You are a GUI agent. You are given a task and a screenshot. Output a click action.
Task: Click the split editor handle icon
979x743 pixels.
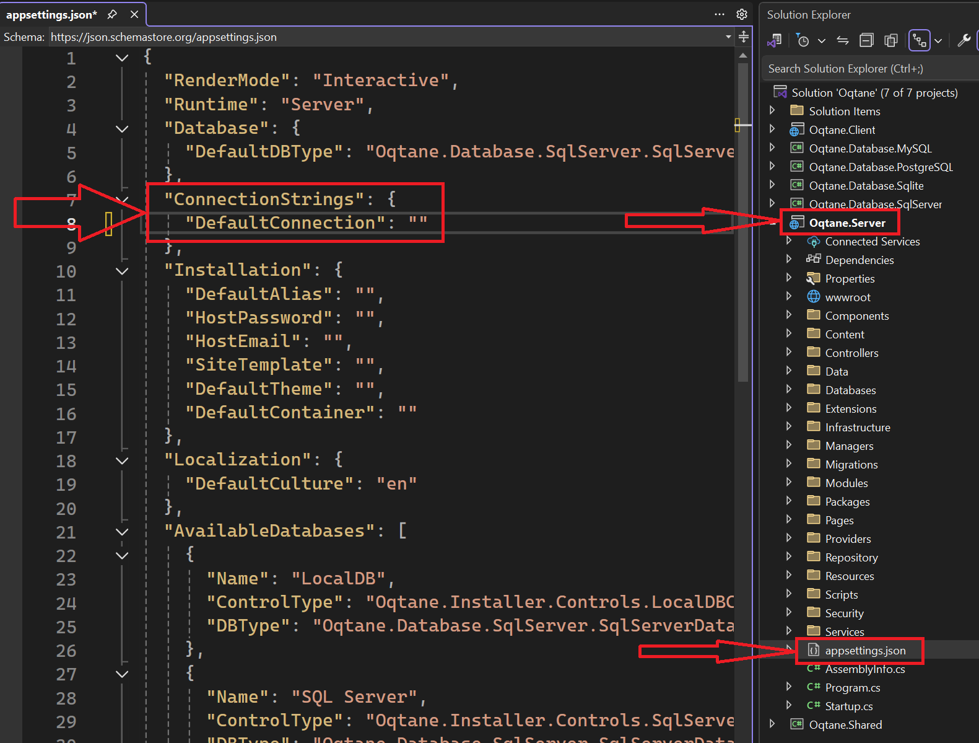pyautogui.click(x=744, y=37)
